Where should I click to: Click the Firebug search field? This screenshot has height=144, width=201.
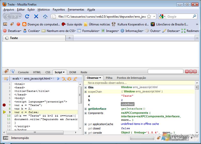[x=166, y=71]
